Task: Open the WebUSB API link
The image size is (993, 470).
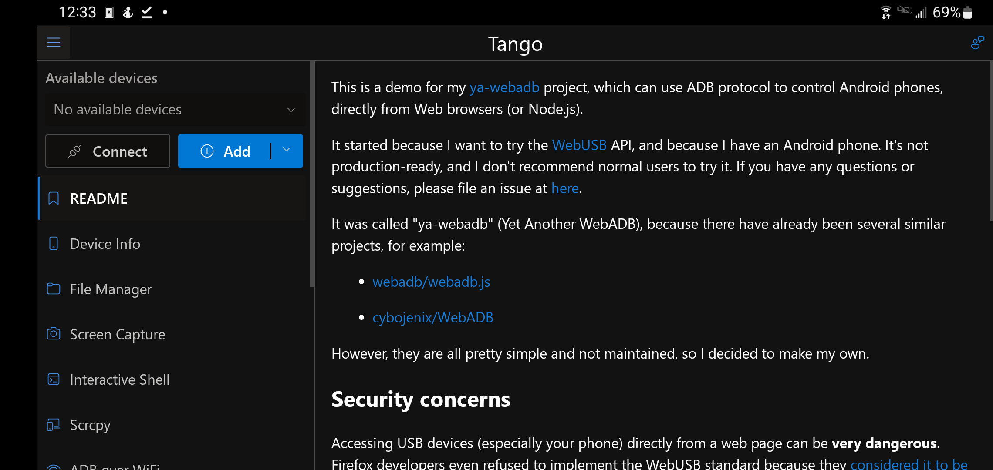Action: click(x=579, y=145)
